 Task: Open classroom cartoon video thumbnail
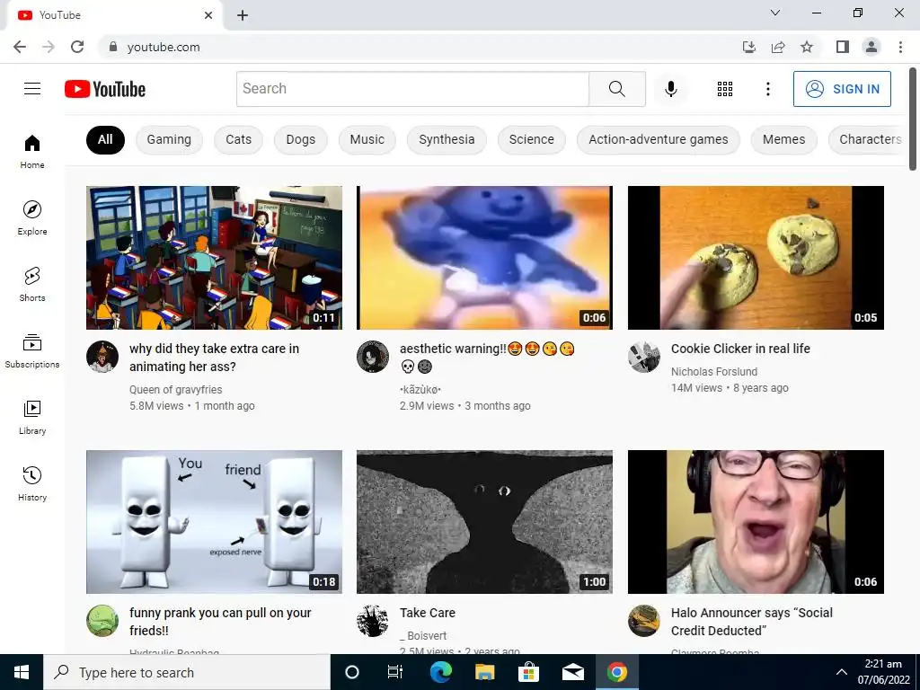click(x=214, y=258)
